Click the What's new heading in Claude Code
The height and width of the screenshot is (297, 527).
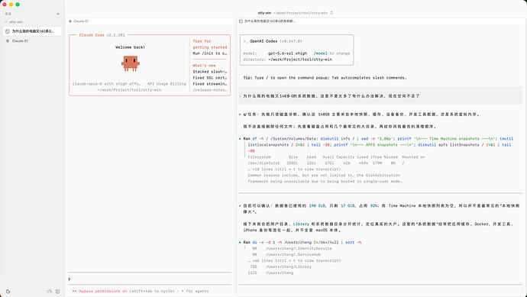click(204, 66)
